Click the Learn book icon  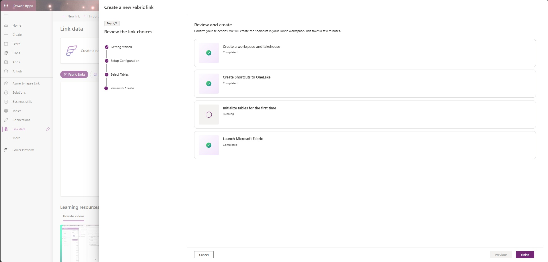pos(6,44)
